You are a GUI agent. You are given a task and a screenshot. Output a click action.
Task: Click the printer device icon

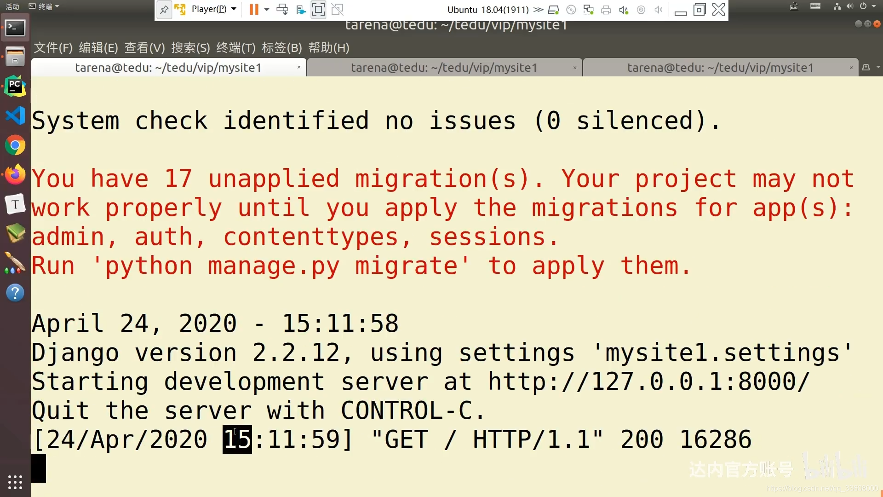pos(606,10)
